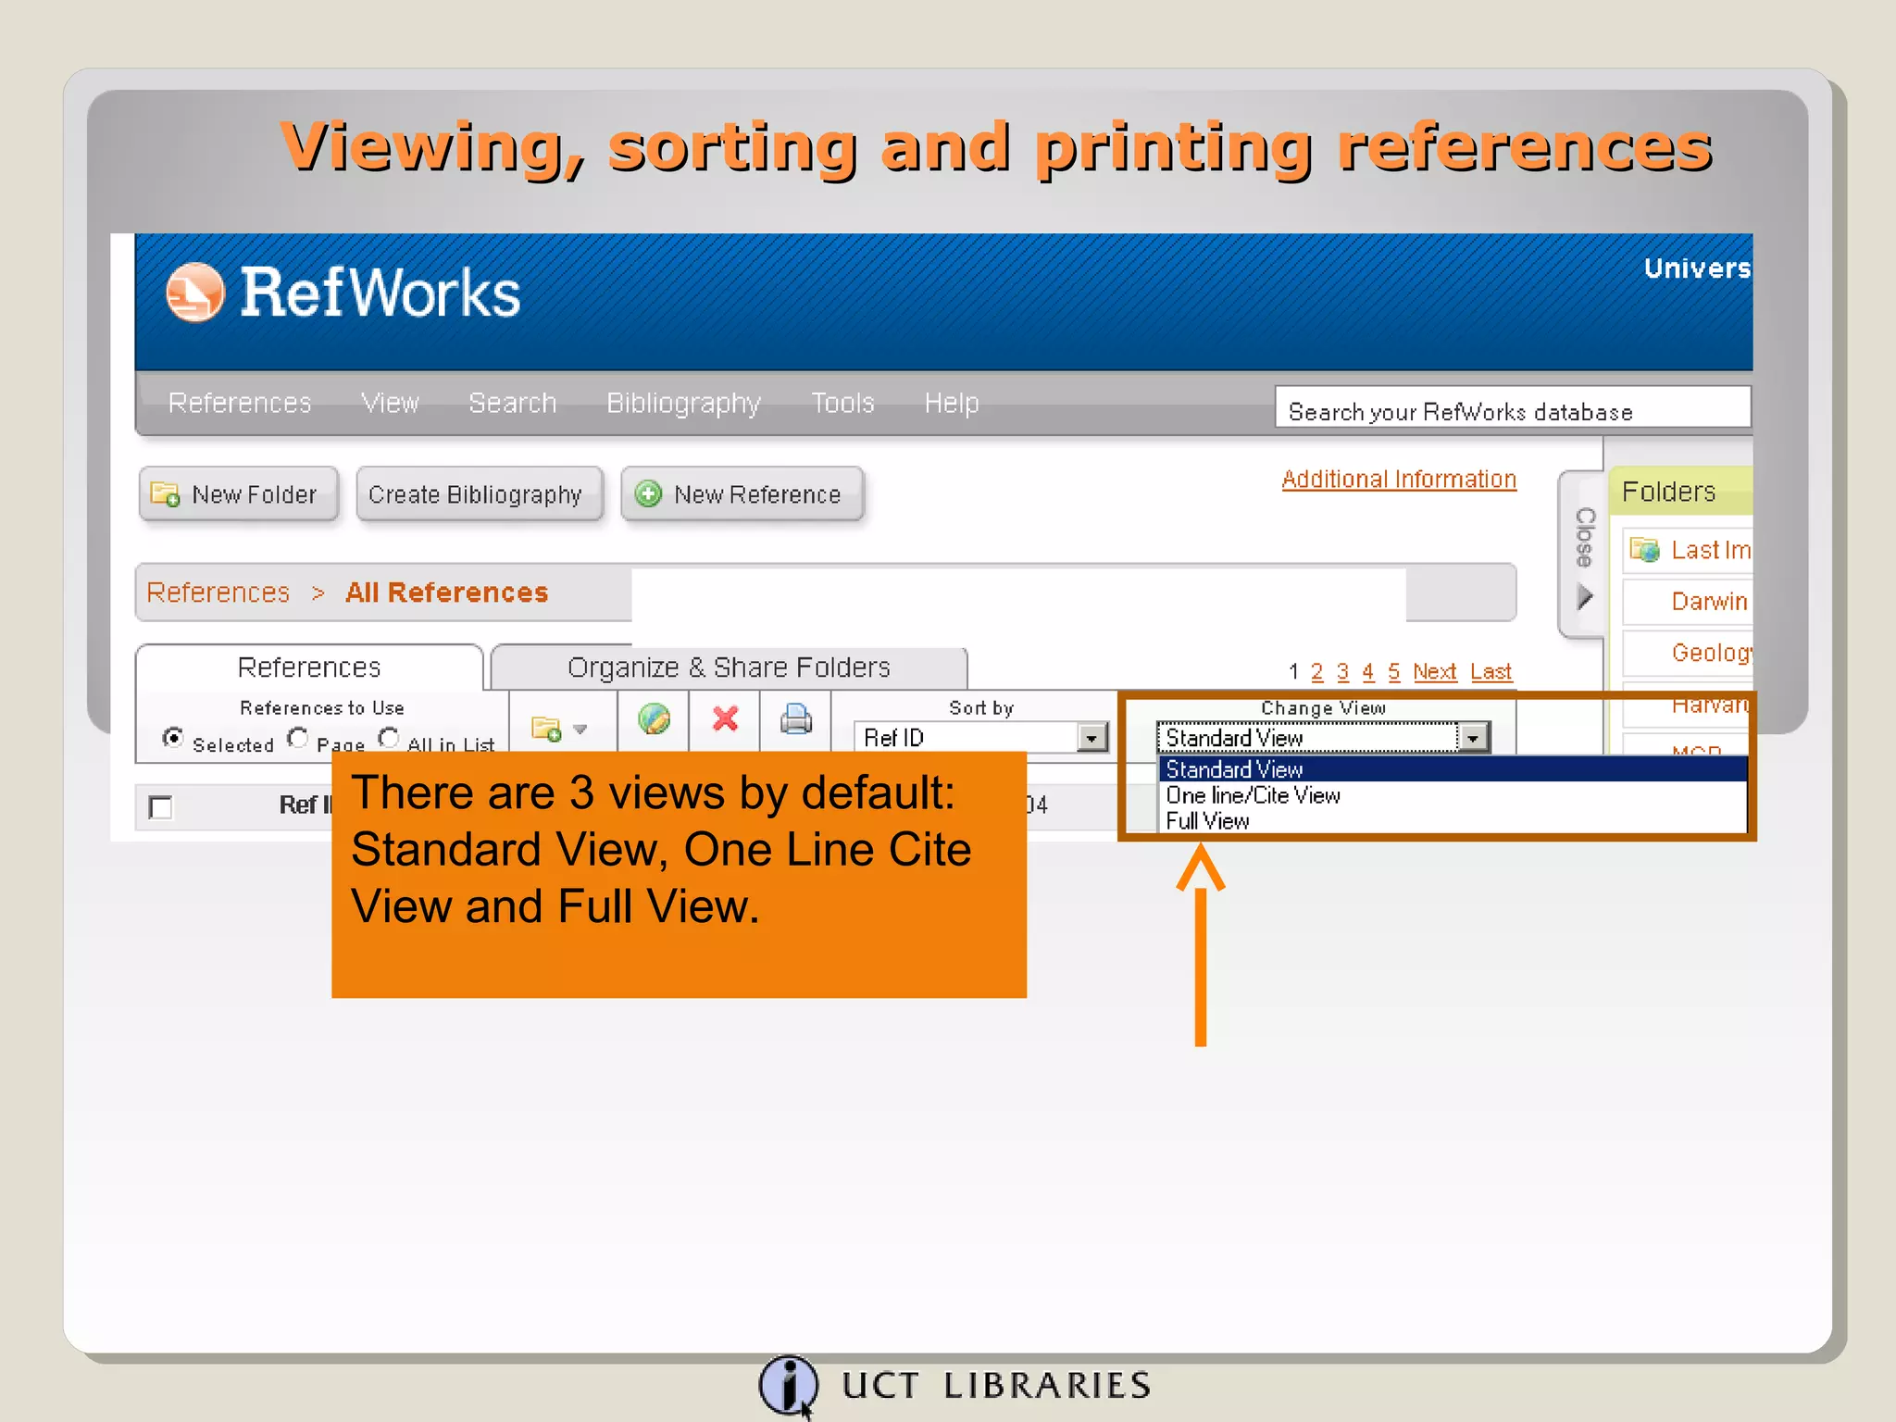Click the New Folder icon
Screen dimensions: 1896x1422
coord(166,493)
